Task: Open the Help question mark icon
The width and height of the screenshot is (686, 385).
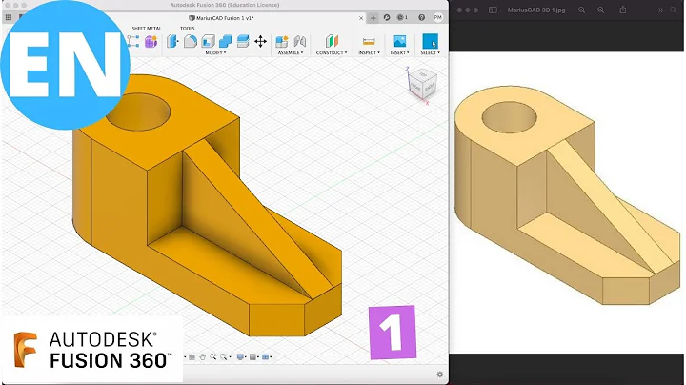Action: click(x=421, y=17)
